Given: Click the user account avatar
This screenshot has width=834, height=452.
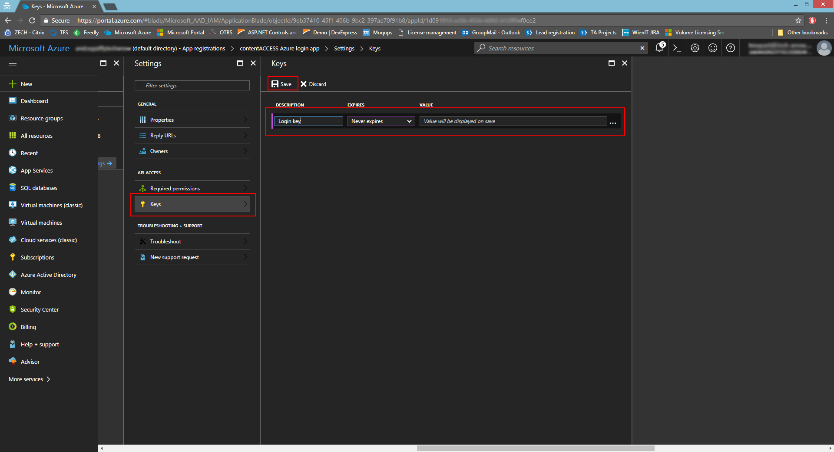Looking at the screenshot, I should click(x=824, y=48).
